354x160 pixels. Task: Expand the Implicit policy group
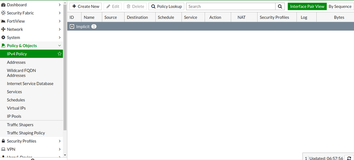(72, 27)
